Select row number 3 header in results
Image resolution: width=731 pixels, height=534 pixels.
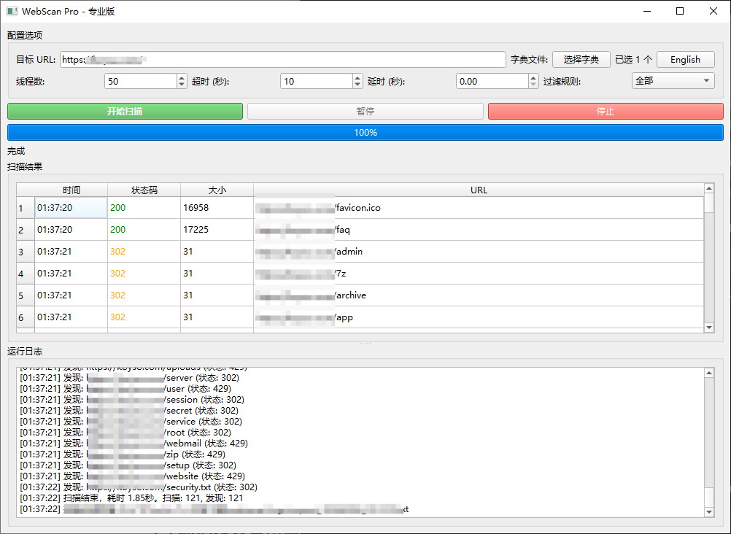26,252
